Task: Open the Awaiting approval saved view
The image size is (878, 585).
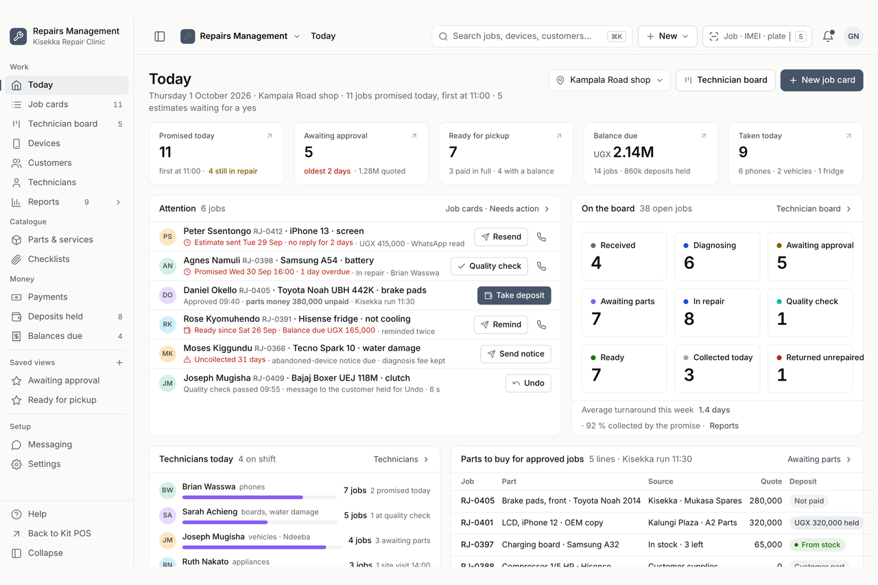Action: [67, 381]
